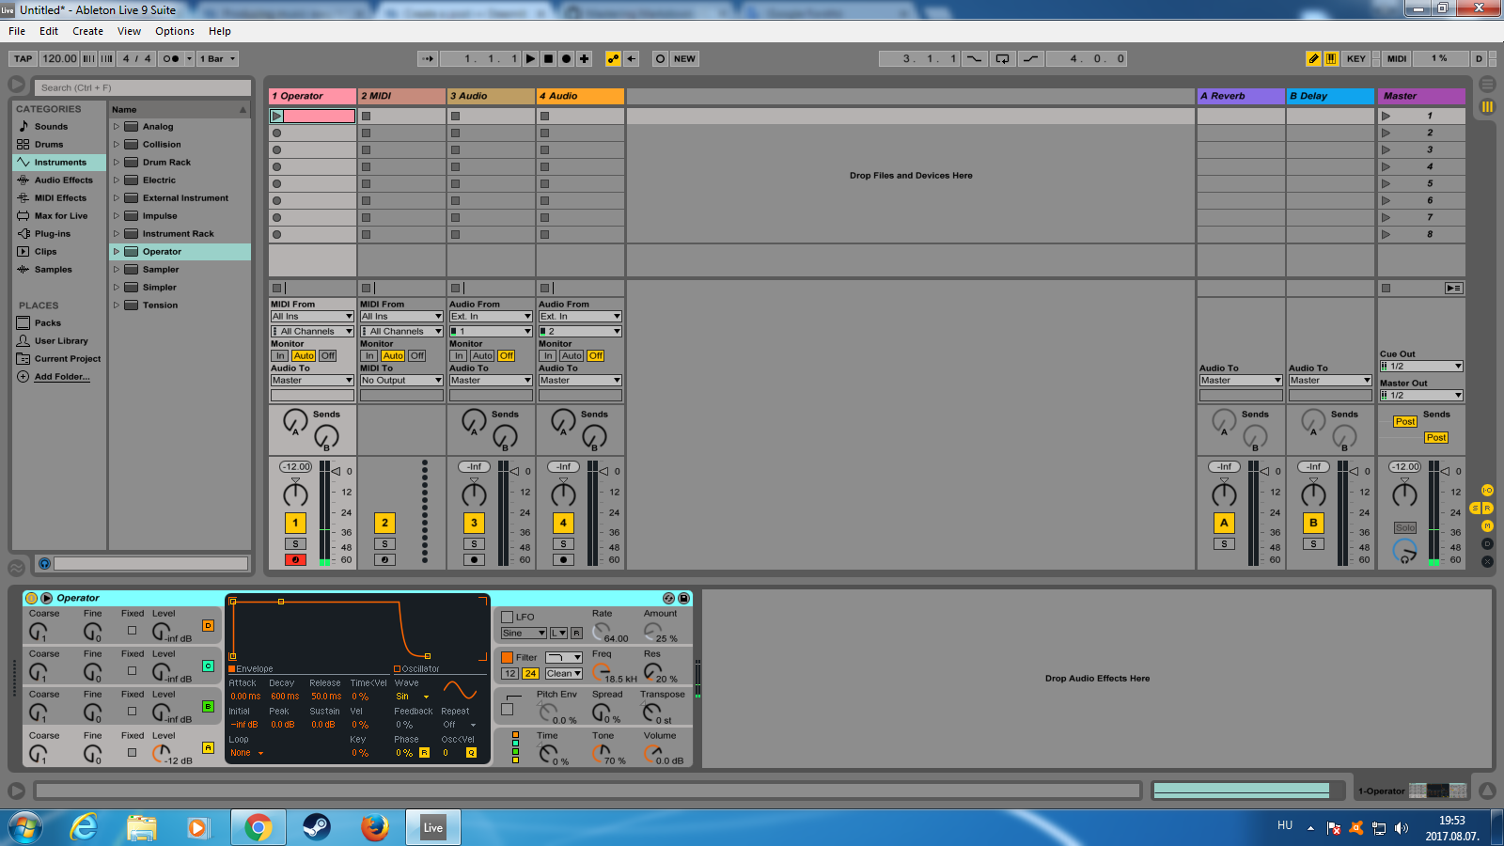The width and height of the screenshot is (1504, 846).
Task: Expand the Analog instrument folder
Action: tap(117, 126)
